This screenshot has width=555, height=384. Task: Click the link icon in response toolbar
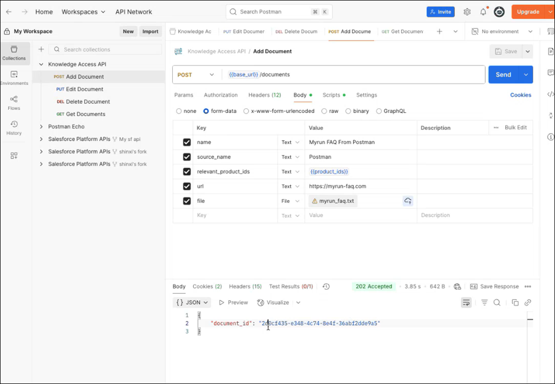click(x=528, y=302)
